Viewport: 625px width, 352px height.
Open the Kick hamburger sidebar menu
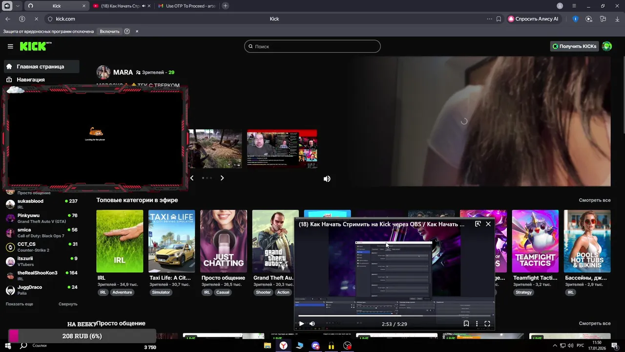coord(10,46)
